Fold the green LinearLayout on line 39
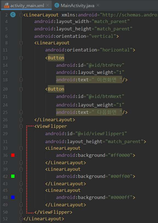This screenshot has width=158, height=223. (21, 169)
